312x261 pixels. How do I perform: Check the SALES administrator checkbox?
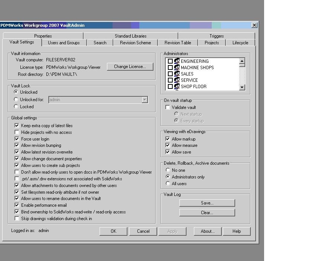click(x=170, y=74)
